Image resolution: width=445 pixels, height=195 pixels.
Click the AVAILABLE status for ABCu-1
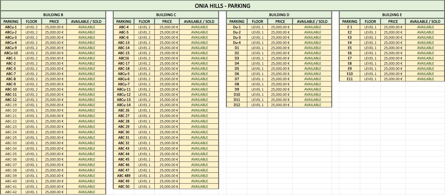pos(86,27)
